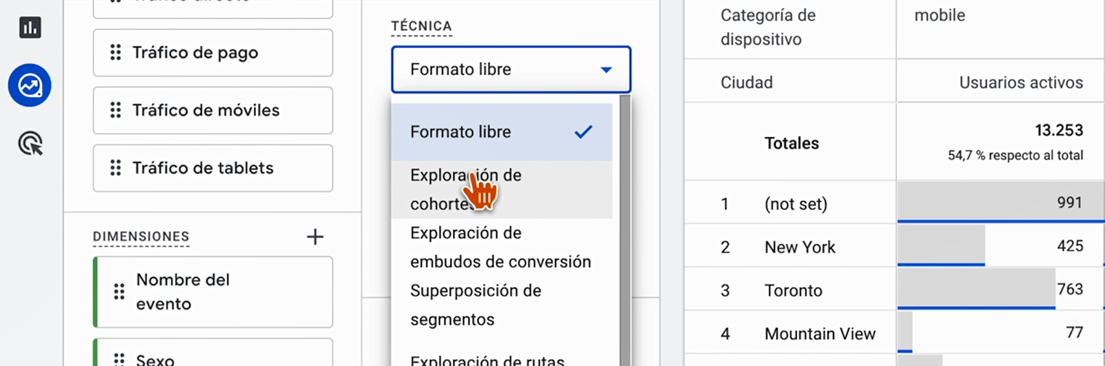Image resolution: width=1105 pixels, height=366 pixels.
Task: Grab drag handle of Tráfico de móviles
Action: (116, 110)
